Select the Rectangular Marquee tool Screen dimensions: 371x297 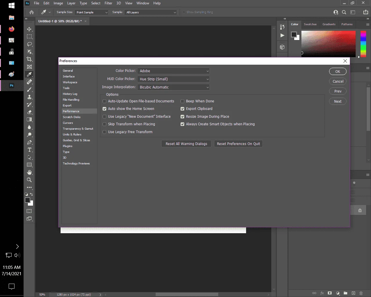click(x=29, y=37)
